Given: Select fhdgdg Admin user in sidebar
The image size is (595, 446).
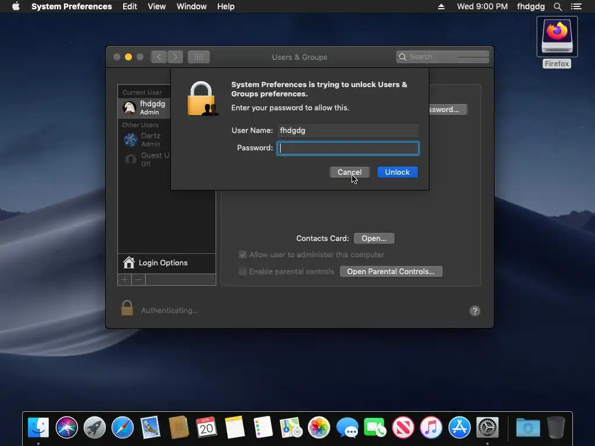Looking at the screenshot, I should 144,107.
